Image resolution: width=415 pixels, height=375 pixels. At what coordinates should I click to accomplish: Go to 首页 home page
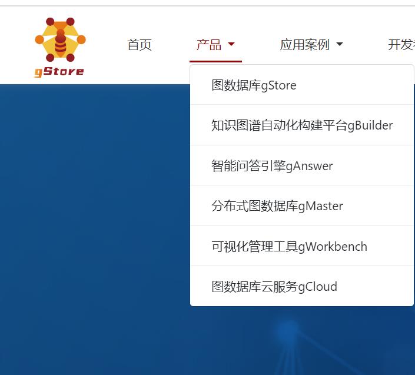click(x=140, y=45)
